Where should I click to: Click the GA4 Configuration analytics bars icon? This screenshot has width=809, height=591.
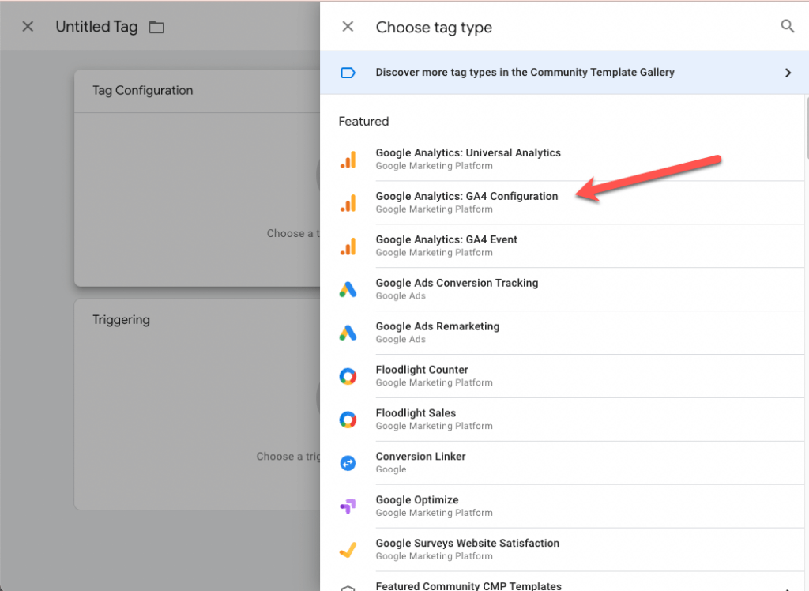click(348, 201)
